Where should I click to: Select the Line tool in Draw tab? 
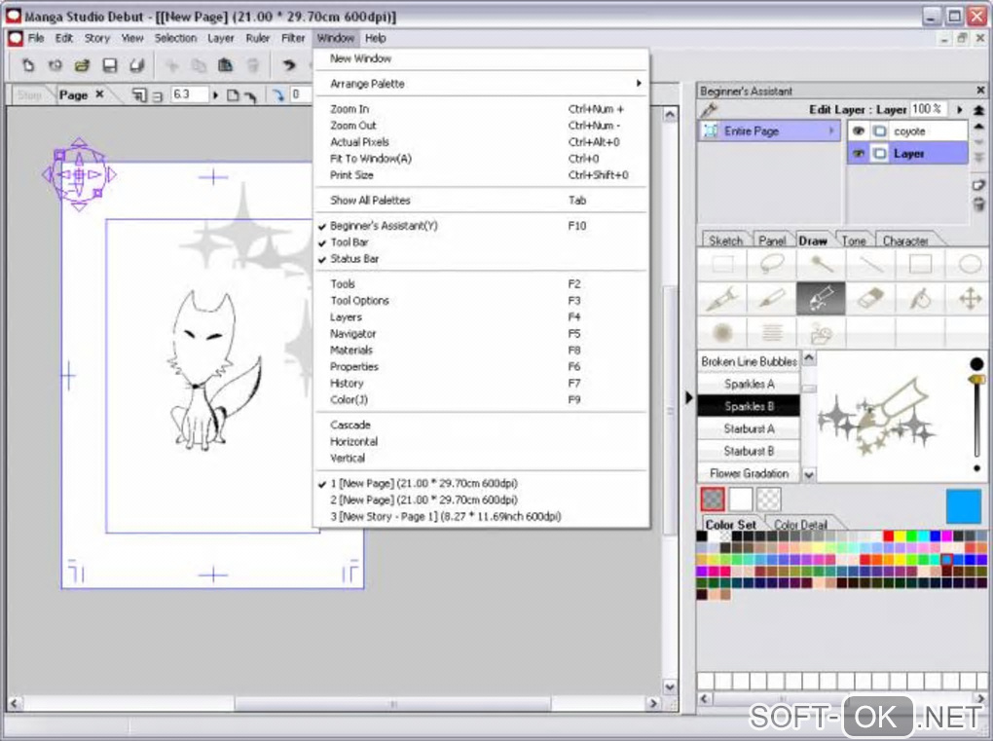point(870,264)
